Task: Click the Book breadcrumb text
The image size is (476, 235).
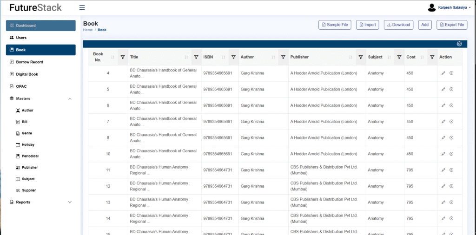Action: pos(102,30)
